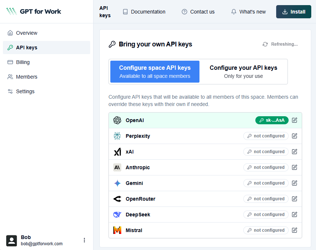Edit the DeepSeek API key

294,215
